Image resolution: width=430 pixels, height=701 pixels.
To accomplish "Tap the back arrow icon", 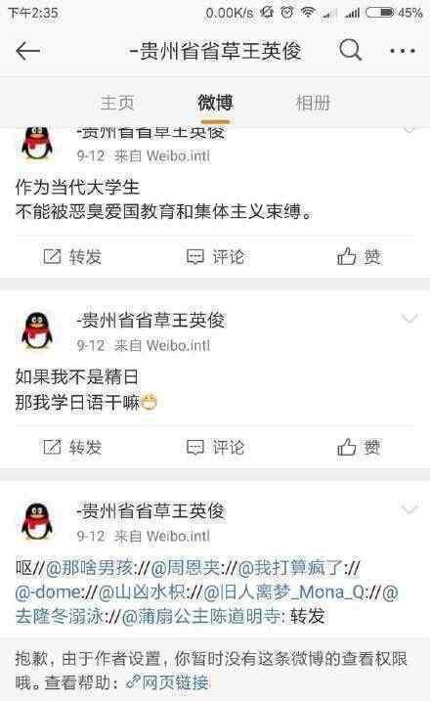I will coord(27,51).
